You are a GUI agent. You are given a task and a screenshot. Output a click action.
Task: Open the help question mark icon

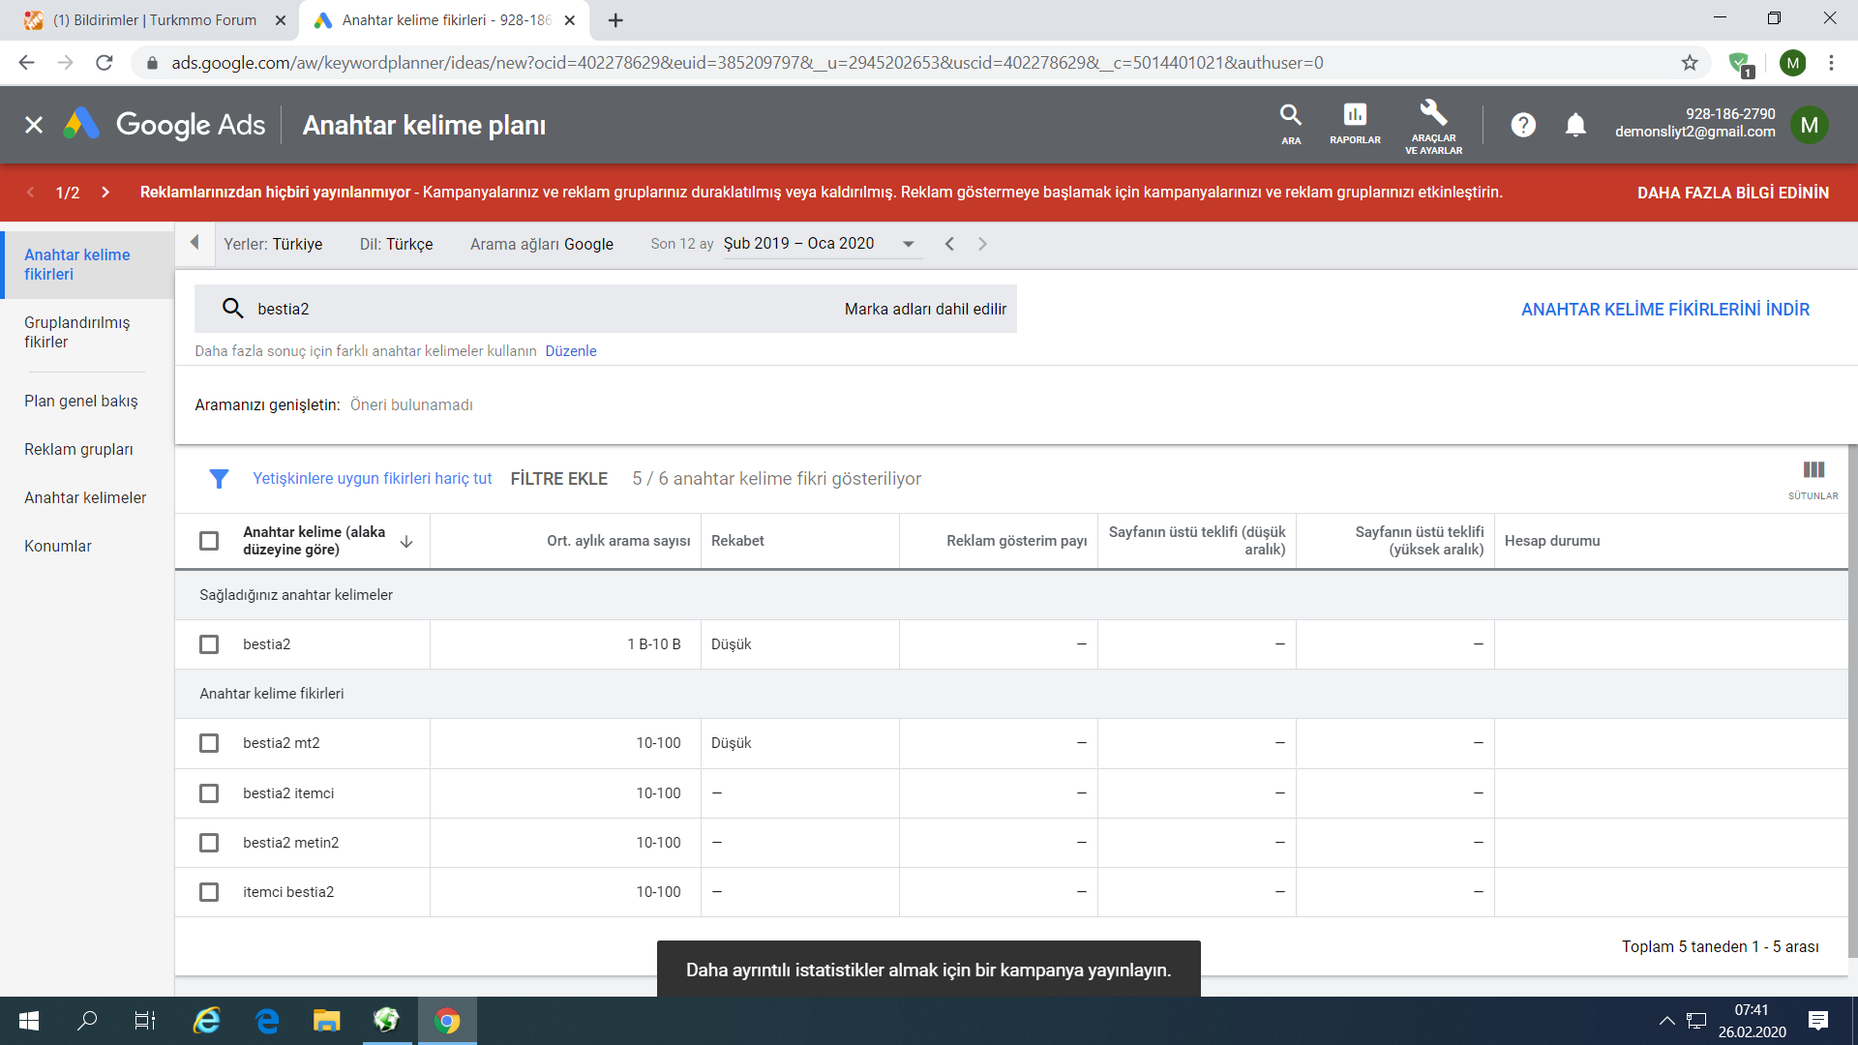point(1523,125)
